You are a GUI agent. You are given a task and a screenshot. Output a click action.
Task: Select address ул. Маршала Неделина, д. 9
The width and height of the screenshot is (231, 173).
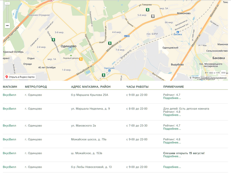tap(90, 109)
